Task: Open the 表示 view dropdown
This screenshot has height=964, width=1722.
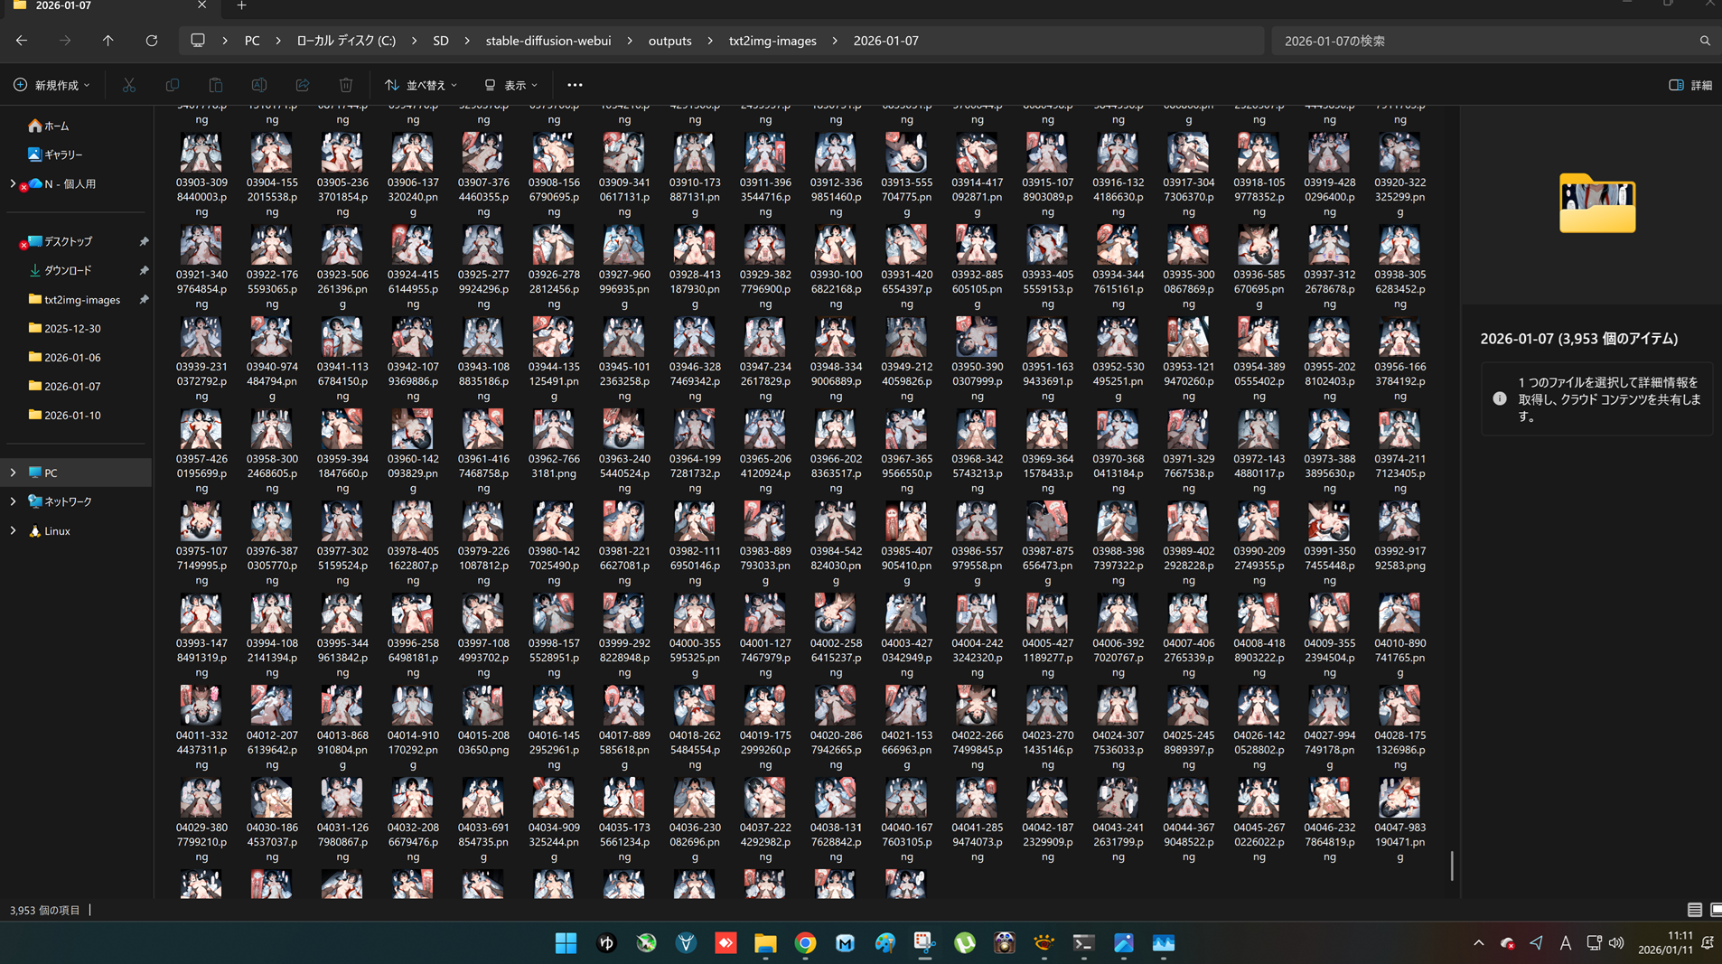Action: coord(511,85)
